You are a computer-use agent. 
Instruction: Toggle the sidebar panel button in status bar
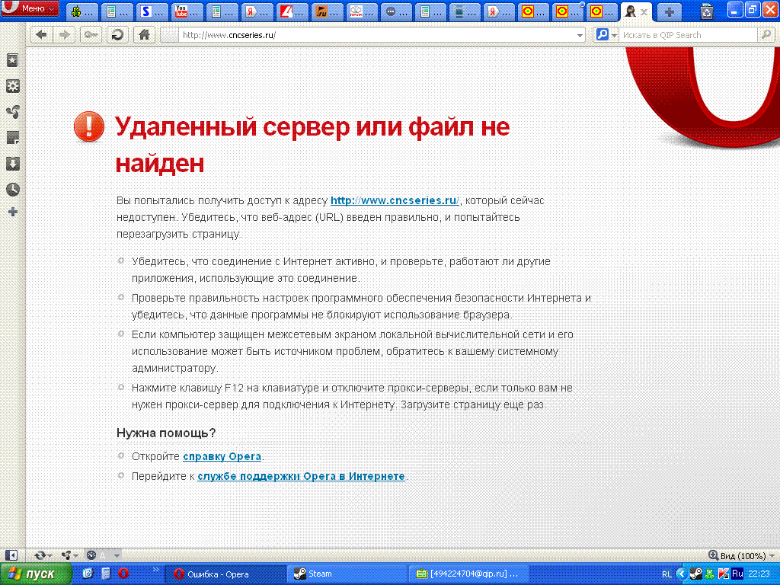click(11, 555)
